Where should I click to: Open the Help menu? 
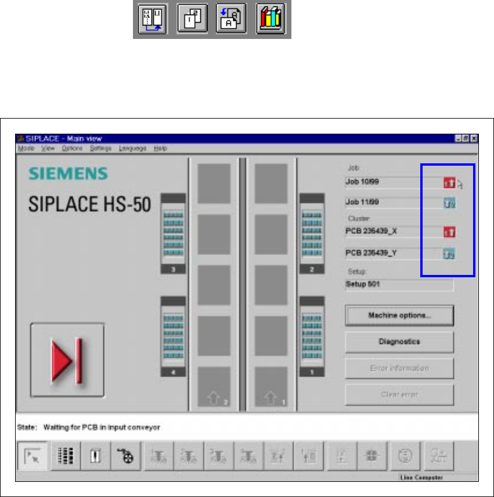pos(160,148)
